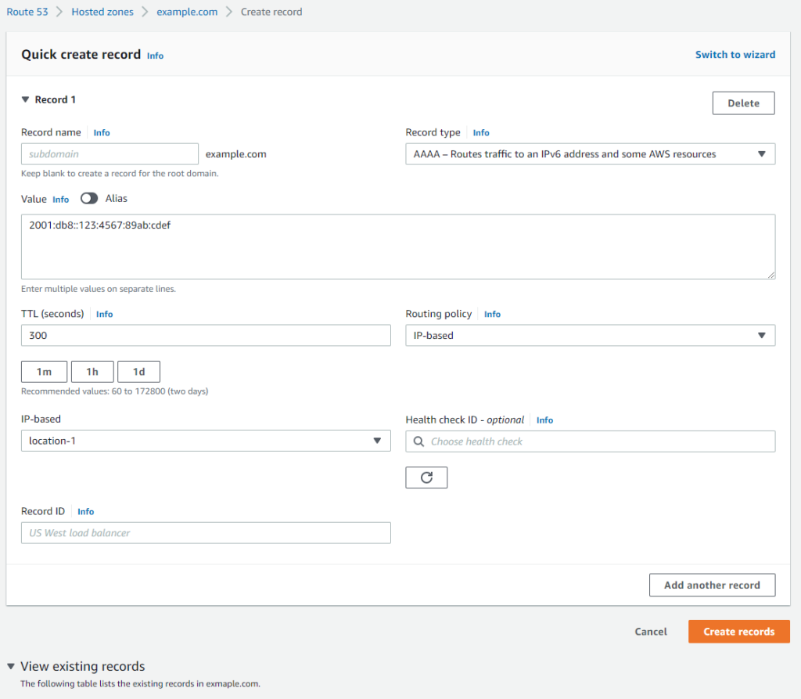
Task: Open the TTL Info tooltip
Action: (x=104, y=313)
